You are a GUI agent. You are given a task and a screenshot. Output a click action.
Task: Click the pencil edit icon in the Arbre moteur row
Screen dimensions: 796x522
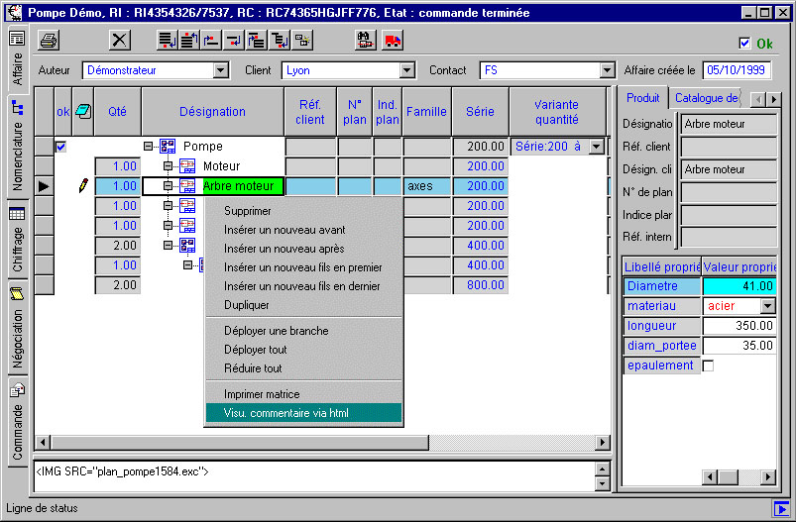coord(84,185)
